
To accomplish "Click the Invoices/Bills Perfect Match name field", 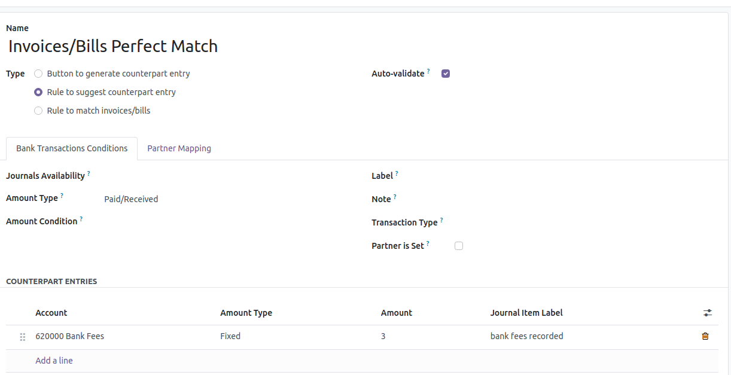I will pyautogui.click(x=113, y=46).
